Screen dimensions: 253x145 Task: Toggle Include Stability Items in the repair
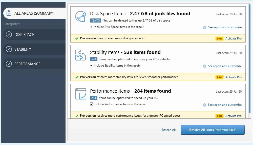tap(92, 65)
